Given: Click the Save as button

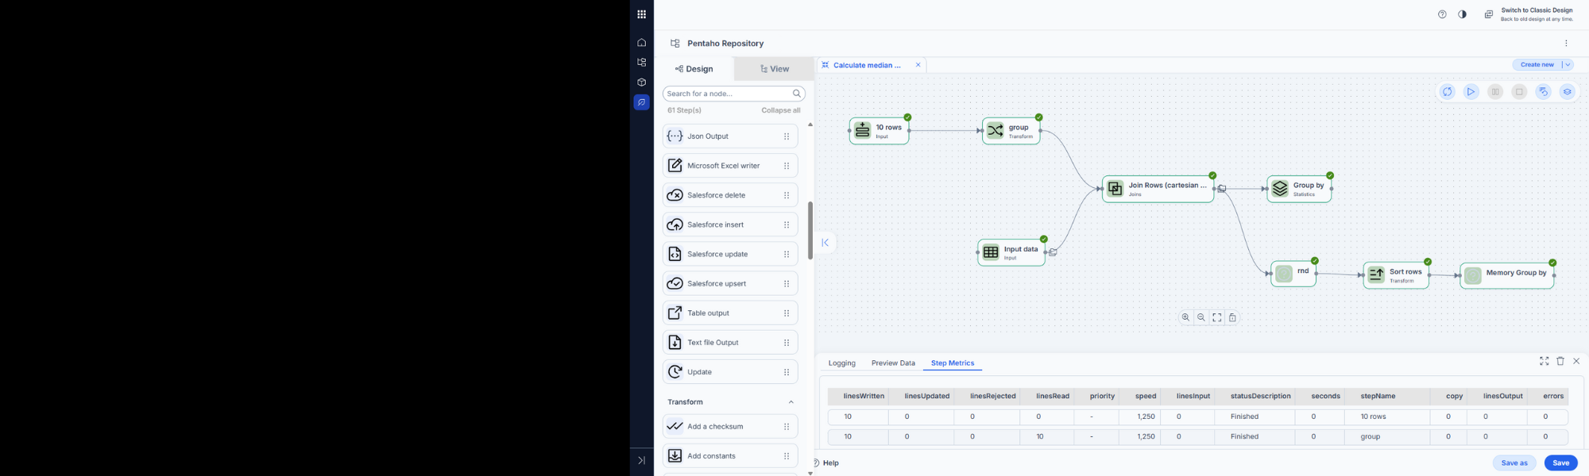Looking at the screenshot, I should pos(1514,463).
